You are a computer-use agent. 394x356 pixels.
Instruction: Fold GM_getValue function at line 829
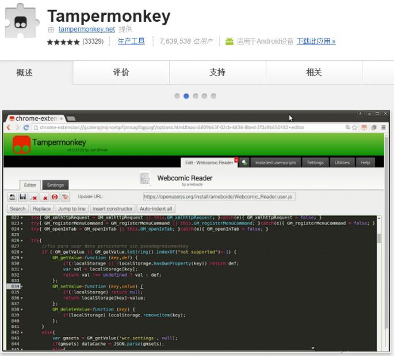[22, 258]
